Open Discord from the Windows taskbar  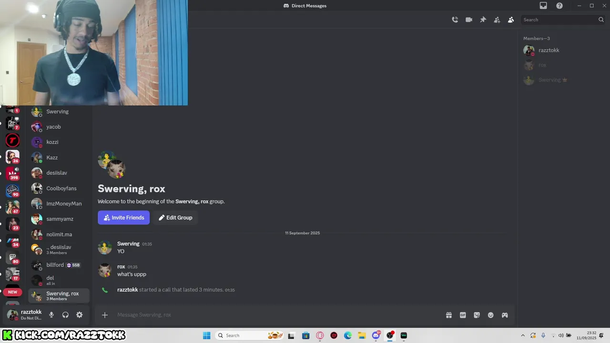pyautogui.click(x=376, y=335)
